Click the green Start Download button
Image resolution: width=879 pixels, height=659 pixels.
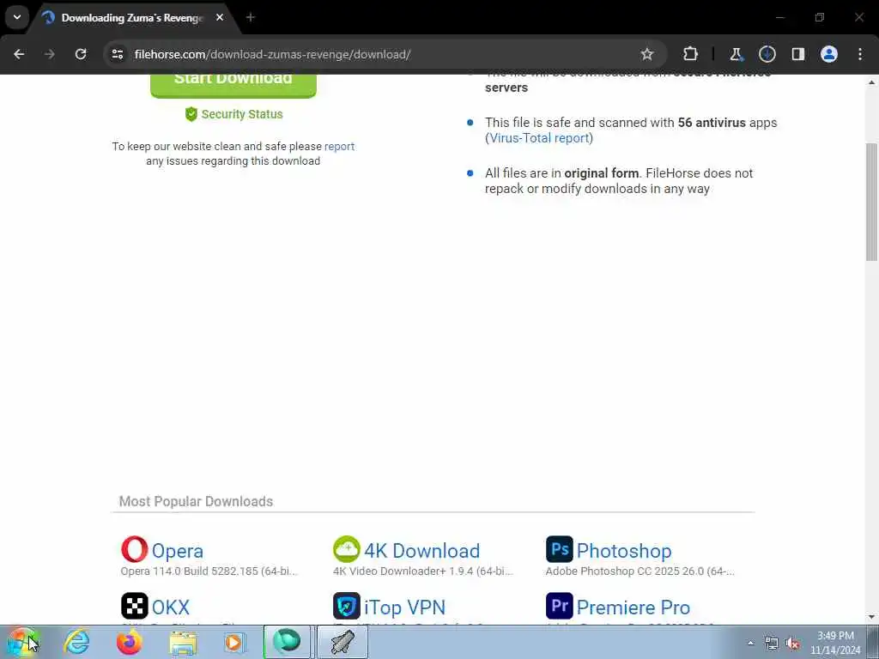click(x=233, y=86)
